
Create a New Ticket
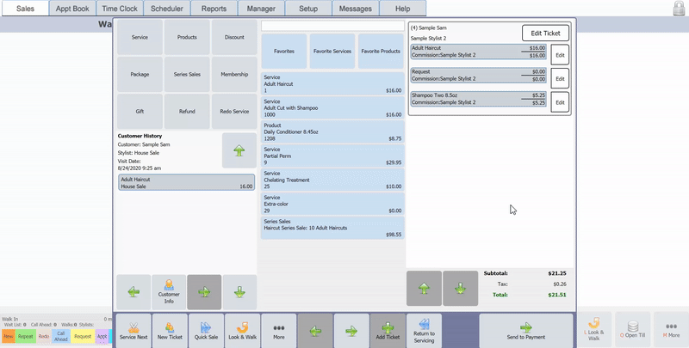click(170, 331)
